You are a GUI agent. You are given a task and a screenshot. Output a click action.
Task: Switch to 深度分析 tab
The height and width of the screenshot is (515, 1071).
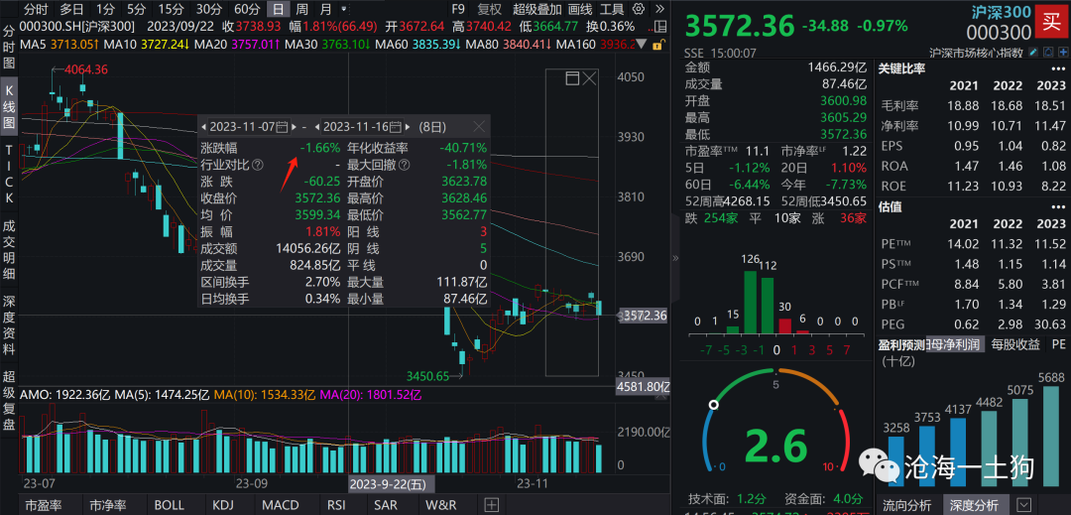(974, 505)
